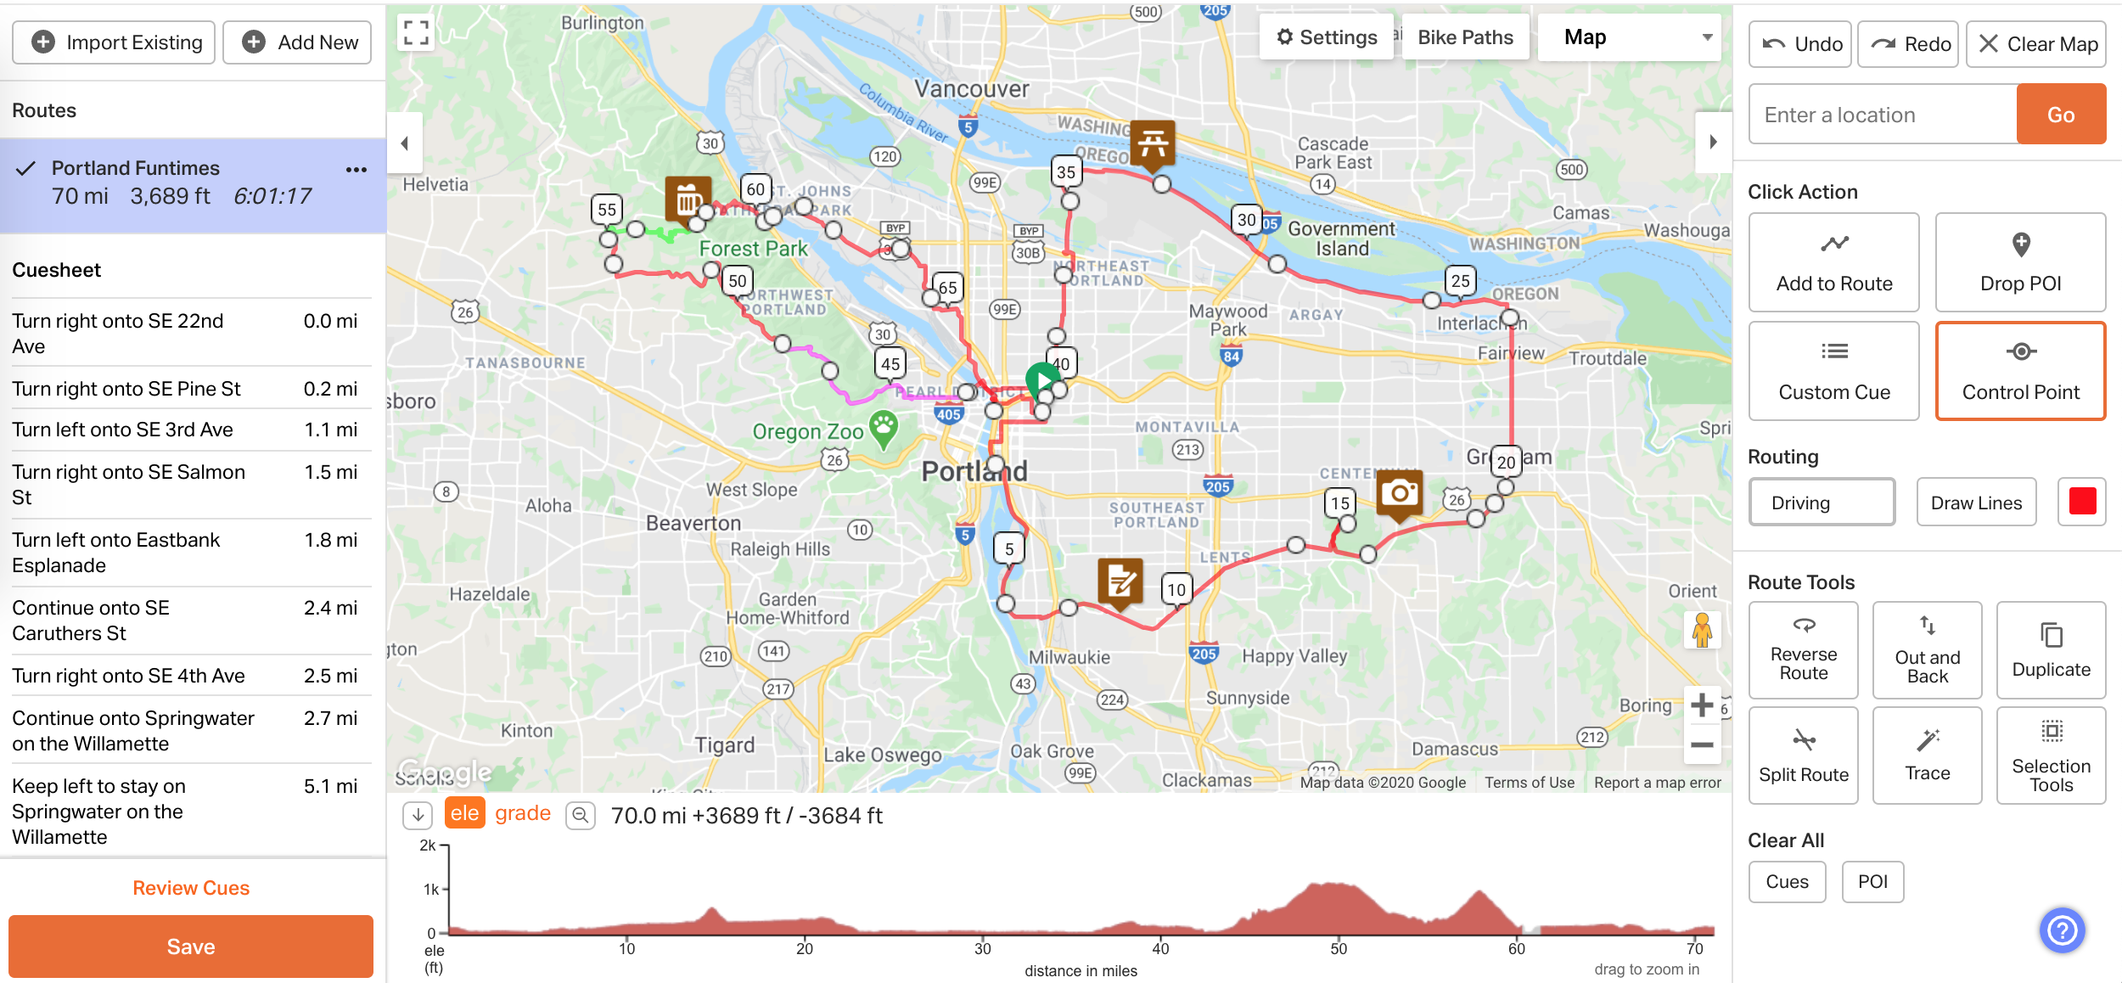
Task: Switch routing mode to Draw Lines
Action: click(1977, 501)
